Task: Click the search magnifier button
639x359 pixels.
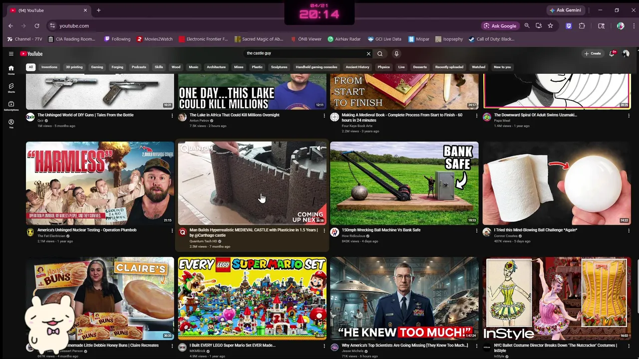Action: point(380,53)
